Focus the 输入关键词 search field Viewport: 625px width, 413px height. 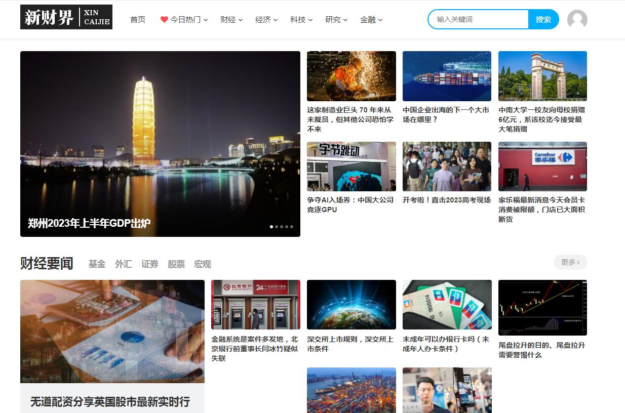479,19
